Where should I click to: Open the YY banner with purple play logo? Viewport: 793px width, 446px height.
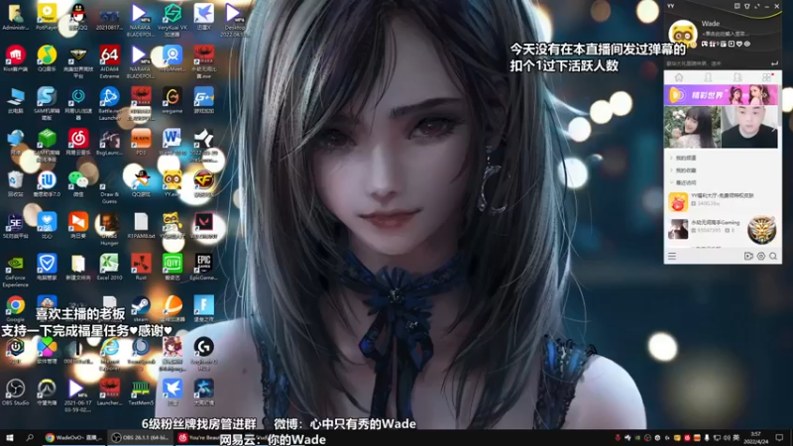click(x=721, y=95)
